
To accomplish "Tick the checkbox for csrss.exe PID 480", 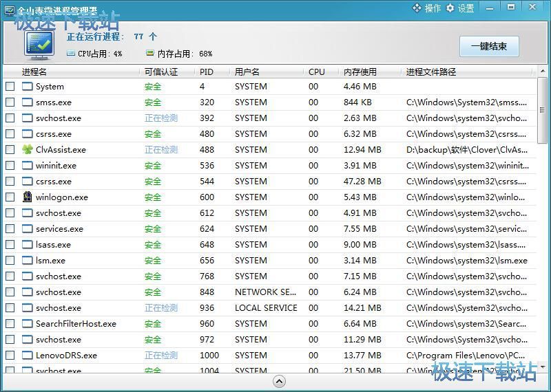I will pos(10,133).
